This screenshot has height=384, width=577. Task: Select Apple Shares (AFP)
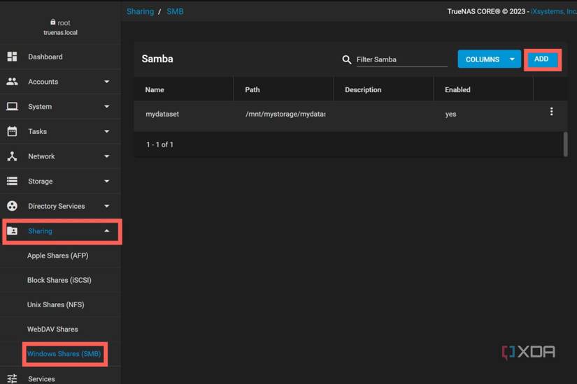pos(58,256)
